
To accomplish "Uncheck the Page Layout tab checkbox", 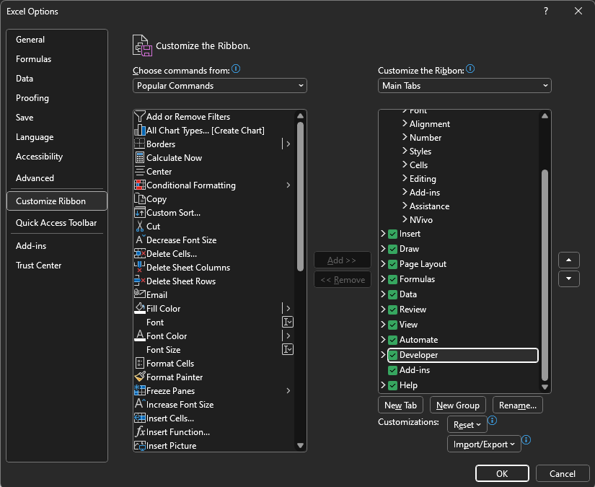I will click(393, 264).
